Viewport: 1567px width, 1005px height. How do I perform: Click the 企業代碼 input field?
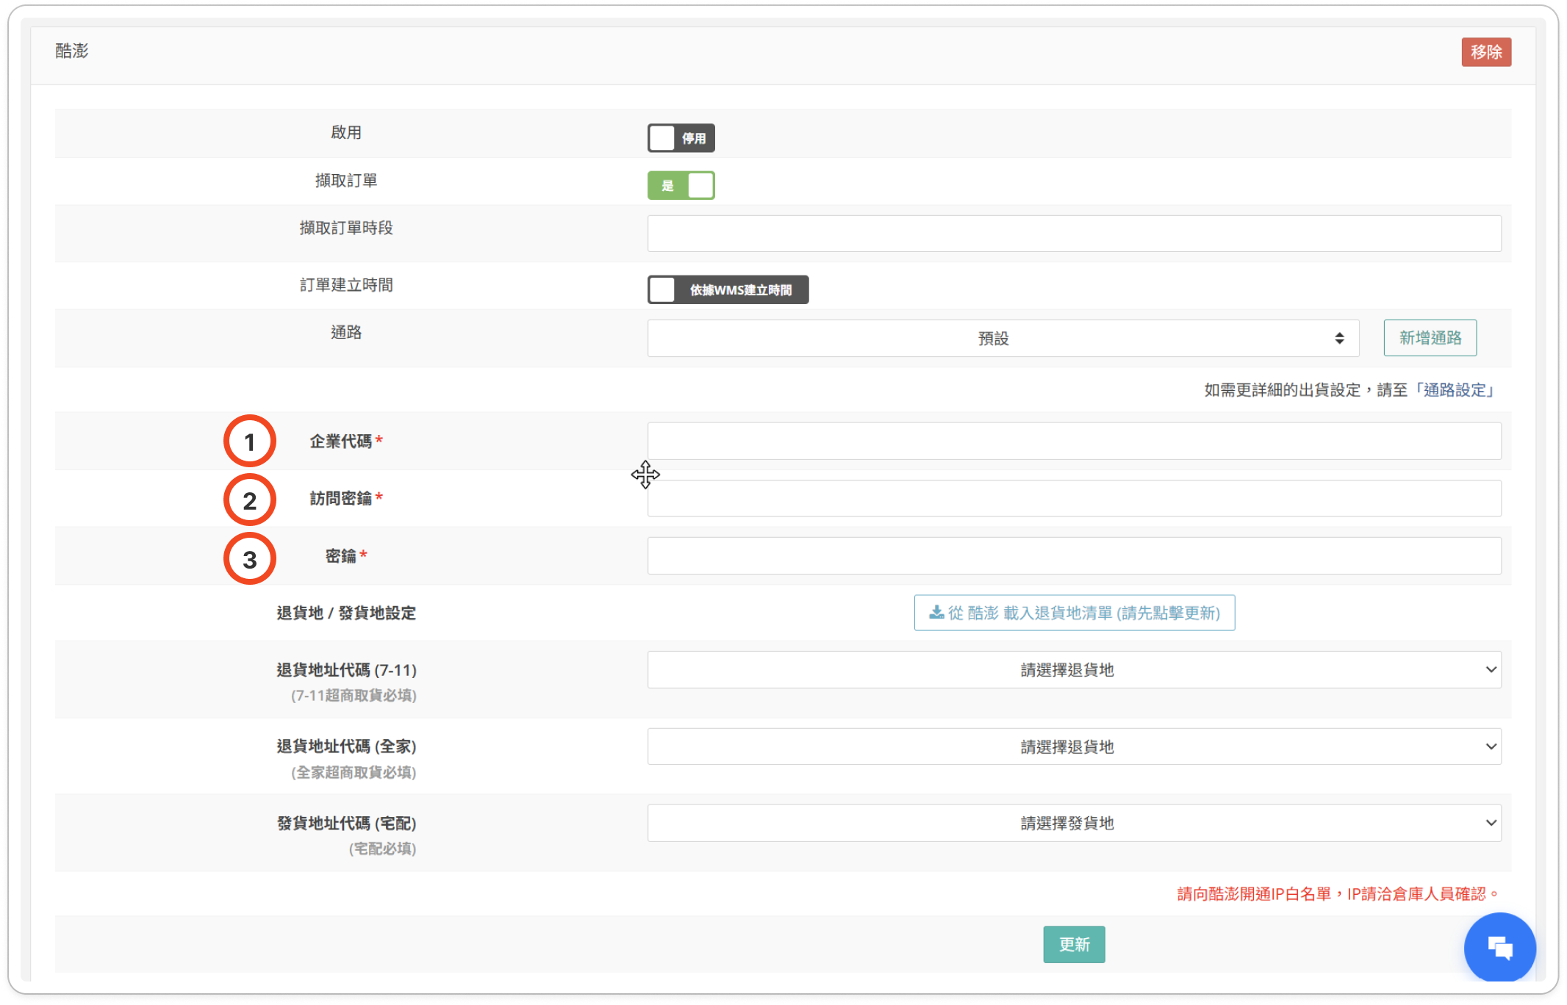click(x=1073, y=442)
